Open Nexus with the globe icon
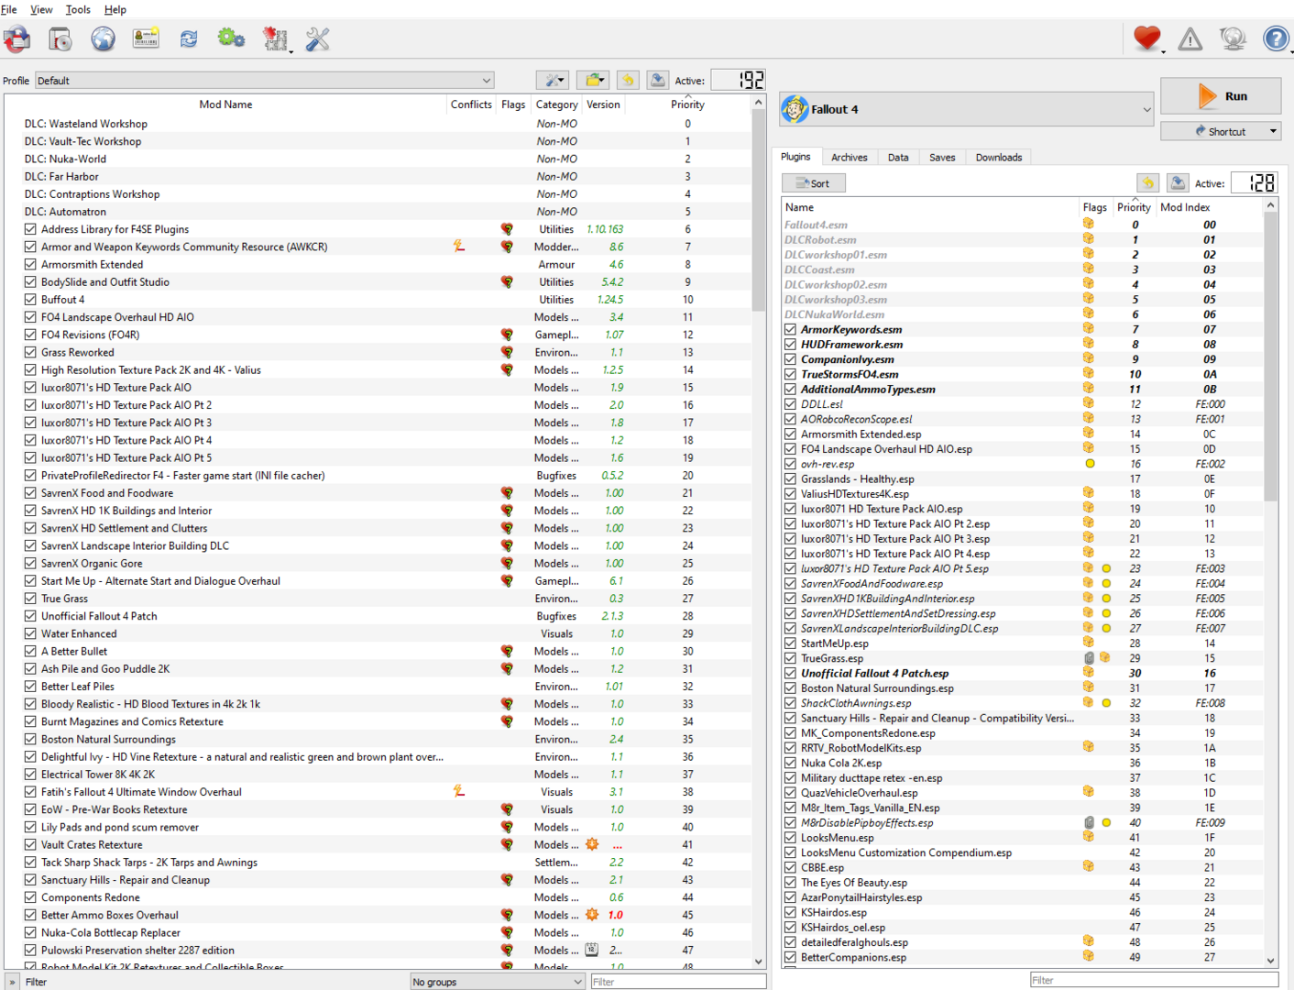This screenshot has width=1294, height=990. (x=103, y=39)
